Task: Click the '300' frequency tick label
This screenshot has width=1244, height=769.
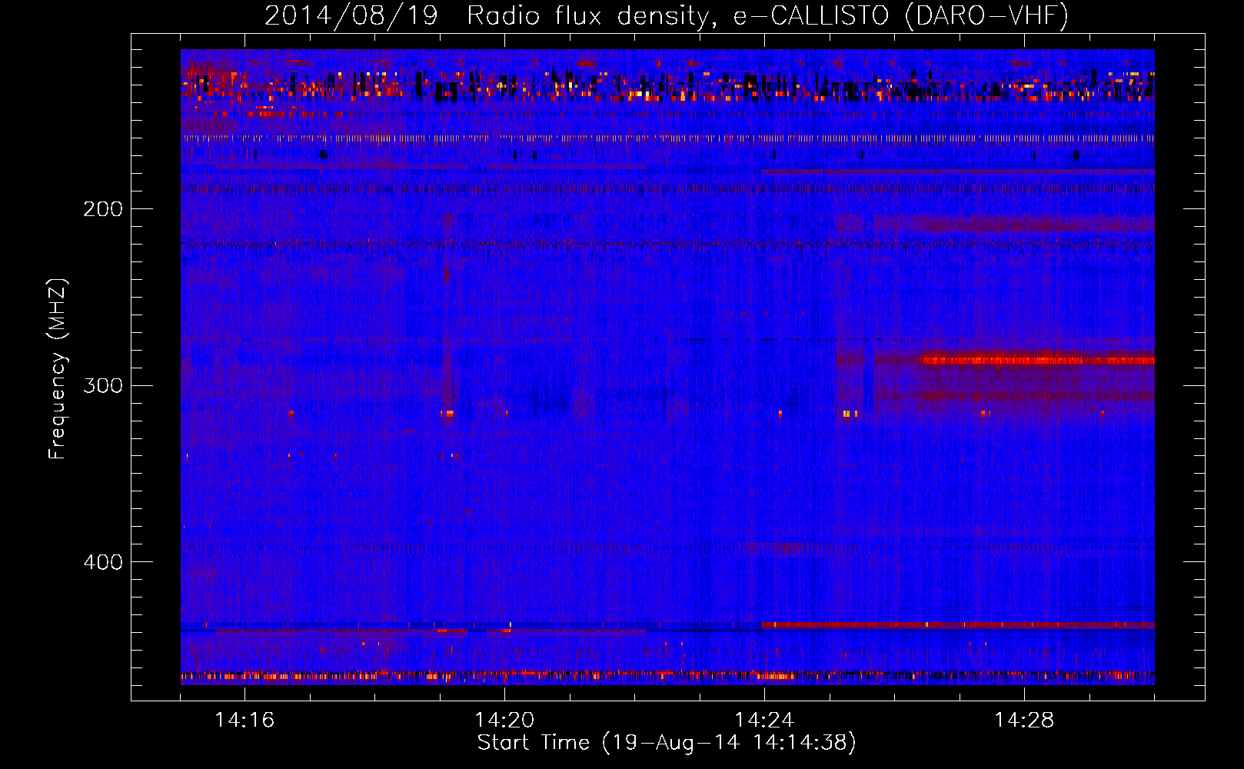Action: (x=103, y=385)
